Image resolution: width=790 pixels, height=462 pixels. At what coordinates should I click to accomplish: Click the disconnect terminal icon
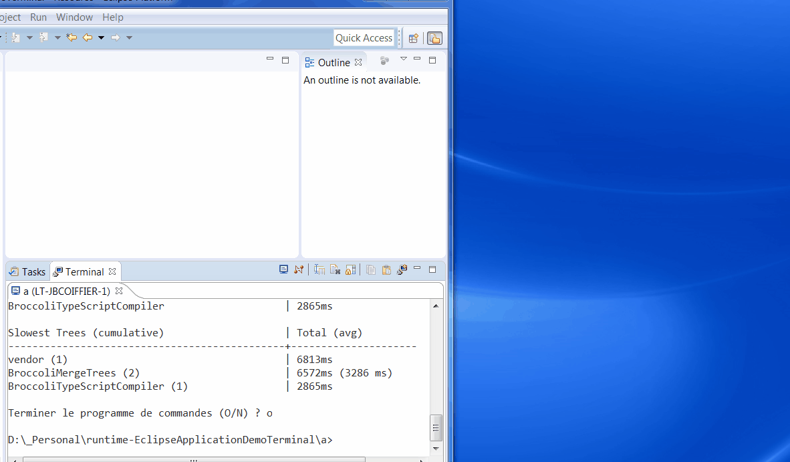(299, 269)
